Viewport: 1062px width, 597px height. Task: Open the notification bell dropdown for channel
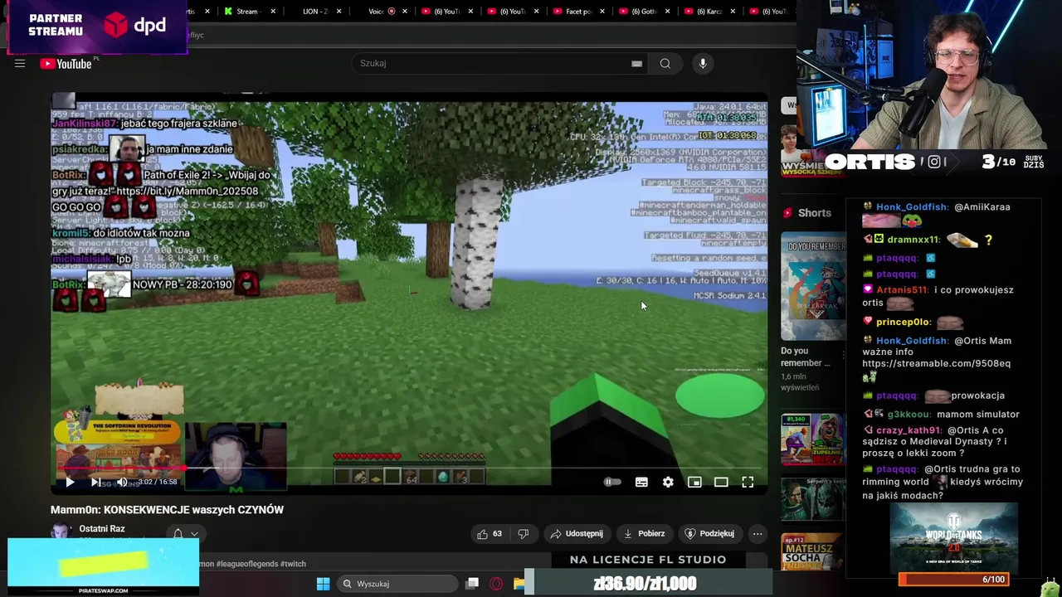184,534
